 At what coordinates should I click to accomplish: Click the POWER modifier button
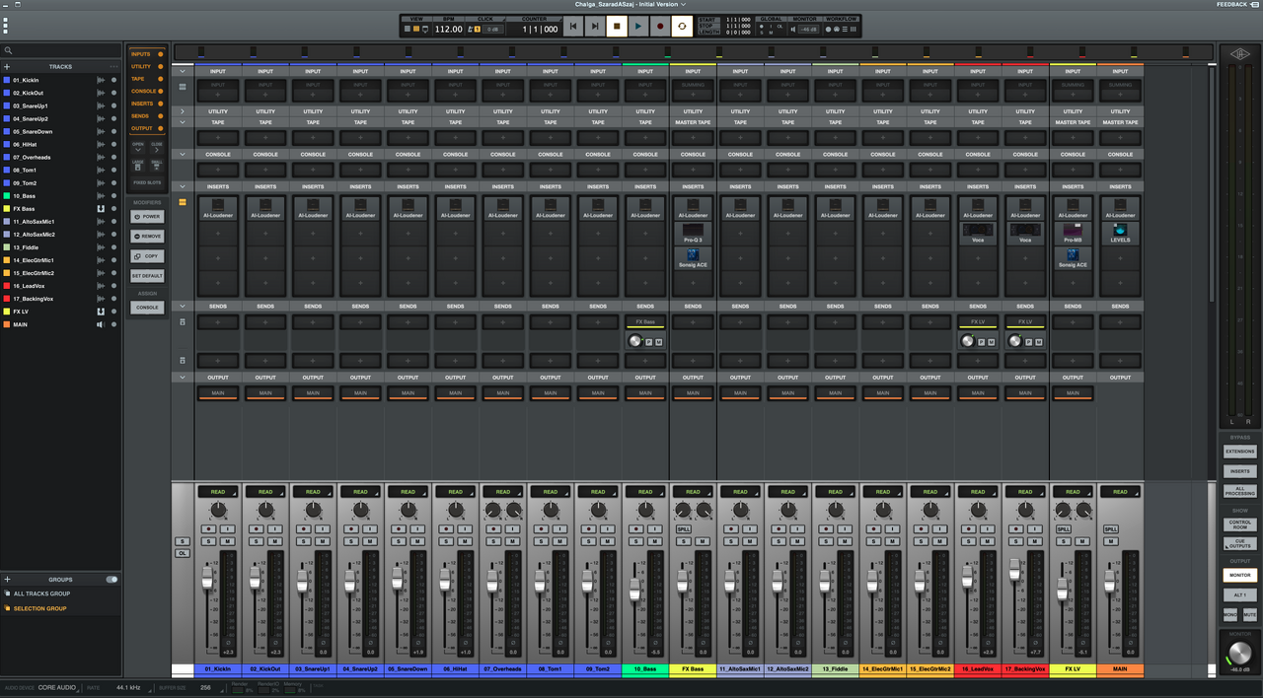147,217
